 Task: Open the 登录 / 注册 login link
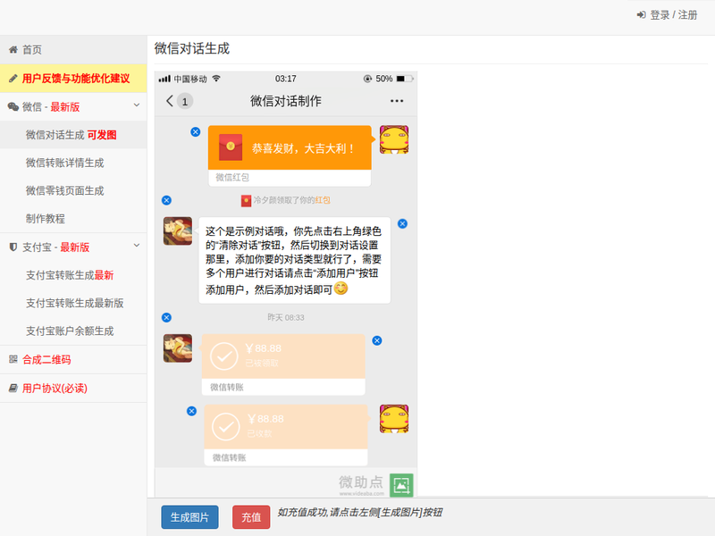coord(667,15)
